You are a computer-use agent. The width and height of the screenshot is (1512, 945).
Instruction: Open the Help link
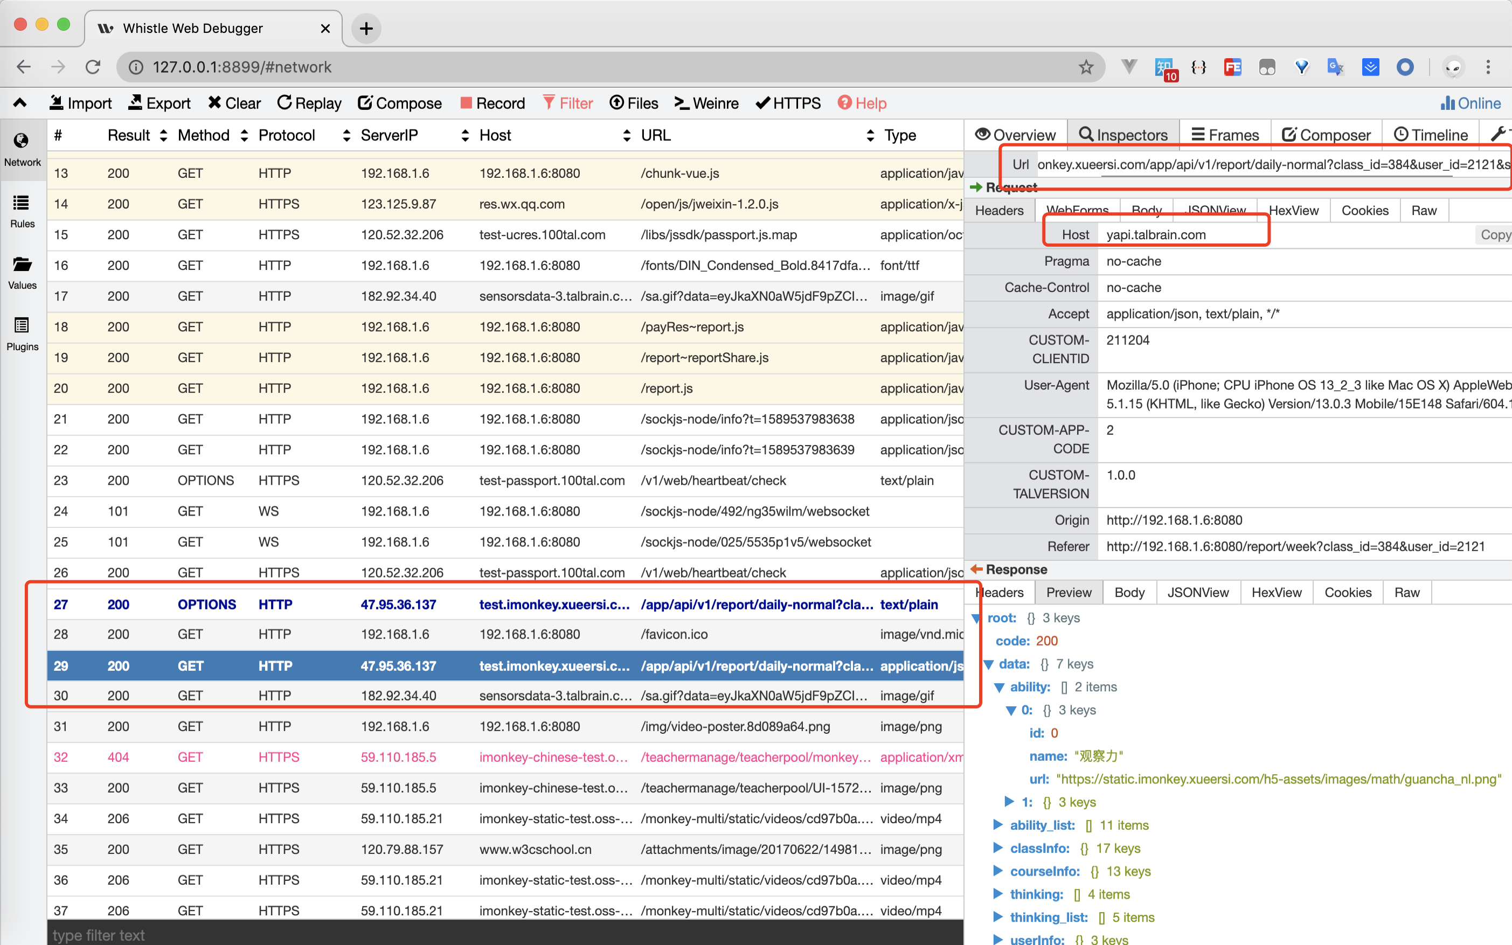(862, 103)
